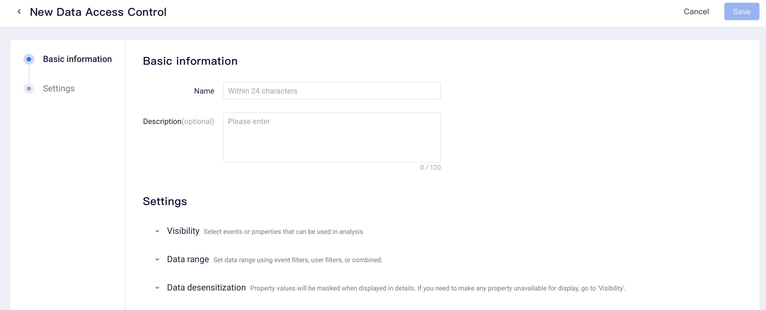
Task: Cancel the new data access control
Action: pos(696,12)
